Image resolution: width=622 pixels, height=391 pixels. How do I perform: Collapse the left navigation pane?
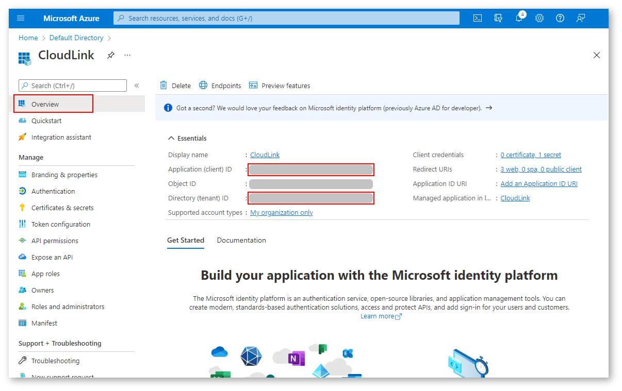click(137, 86)
